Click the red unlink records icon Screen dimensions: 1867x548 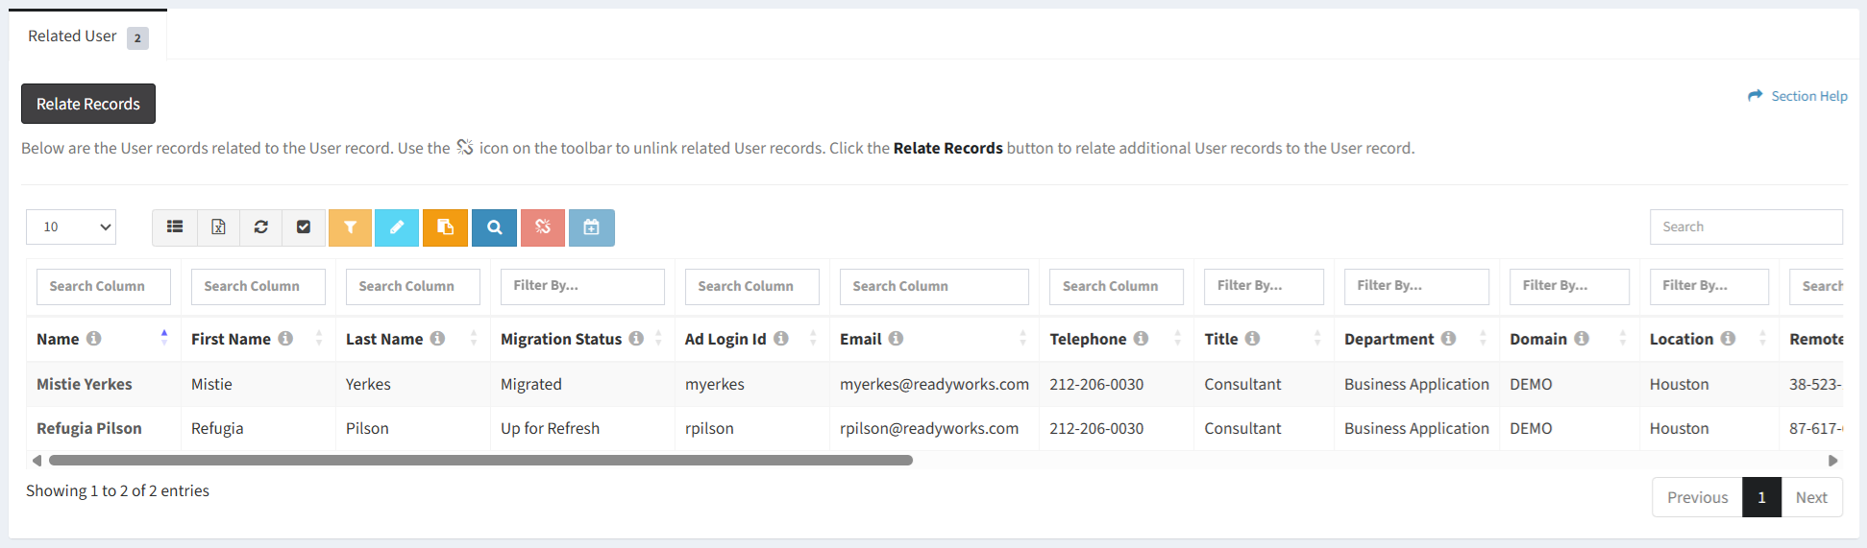click(x=543, y=227)
